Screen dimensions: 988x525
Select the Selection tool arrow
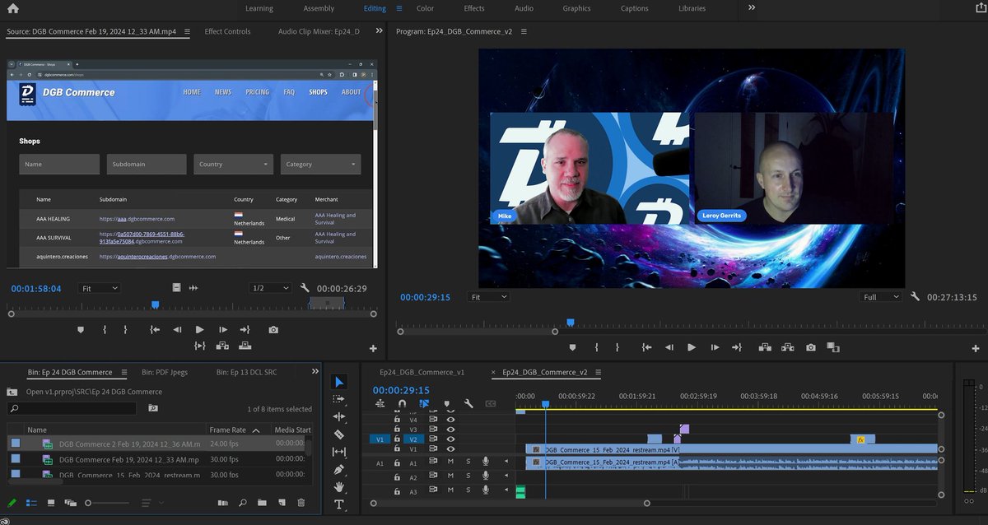(x=340, y=382)
